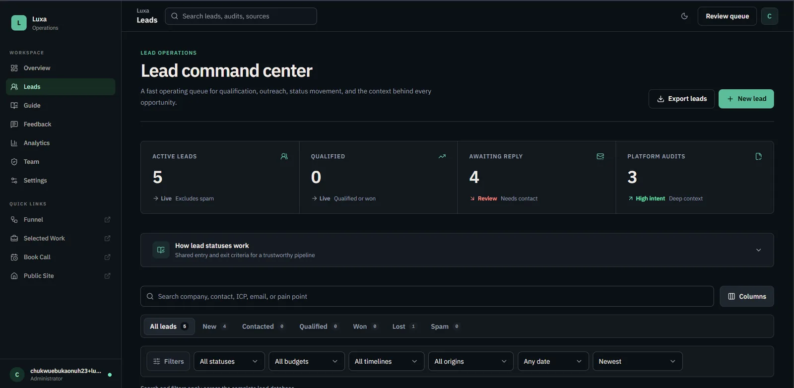The height and width of the screenshot is (388, 794).
Task: Go to Overview in sidebar
Action: click(x=61, y=68)
